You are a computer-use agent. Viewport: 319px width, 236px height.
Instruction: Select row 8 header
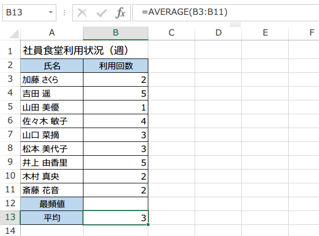tap(10, 148)
